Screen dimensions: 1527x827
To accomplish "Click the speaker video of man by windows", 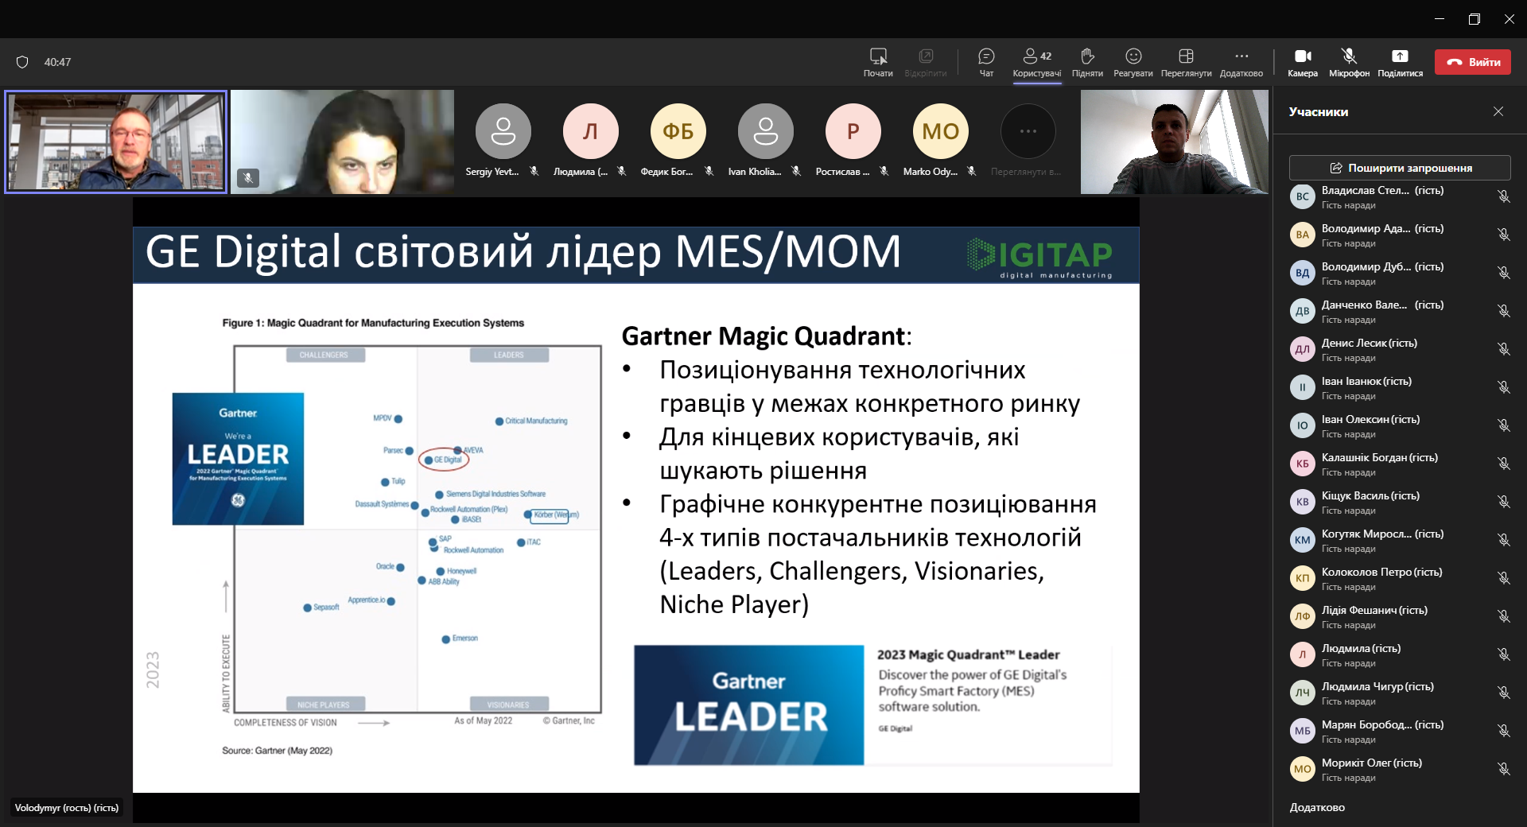I will [x=116, y=142].
